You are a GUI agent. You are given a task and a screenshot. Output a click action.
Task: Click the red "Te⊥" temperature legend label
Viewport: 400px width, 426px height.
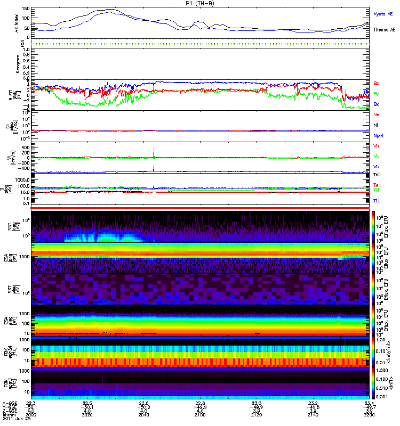(377, 185)
